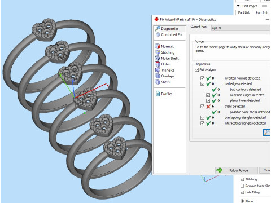
Task: Switch to the Part Info tab
Action: 262,12
